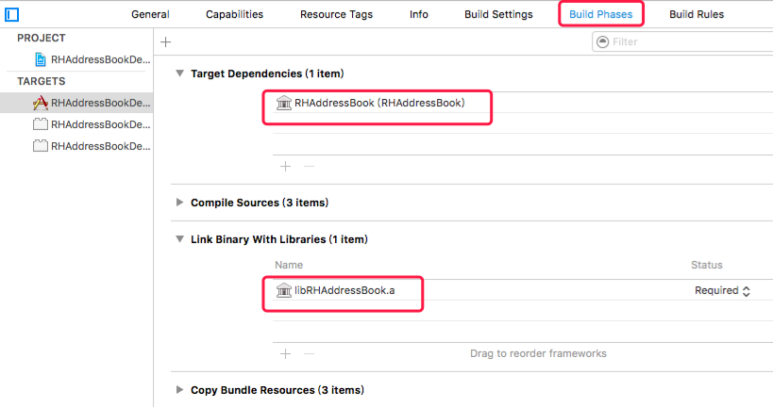Click the libRHAddressBook.a library icon
Screen dimensions: 773x407
[x=283, y=290]
